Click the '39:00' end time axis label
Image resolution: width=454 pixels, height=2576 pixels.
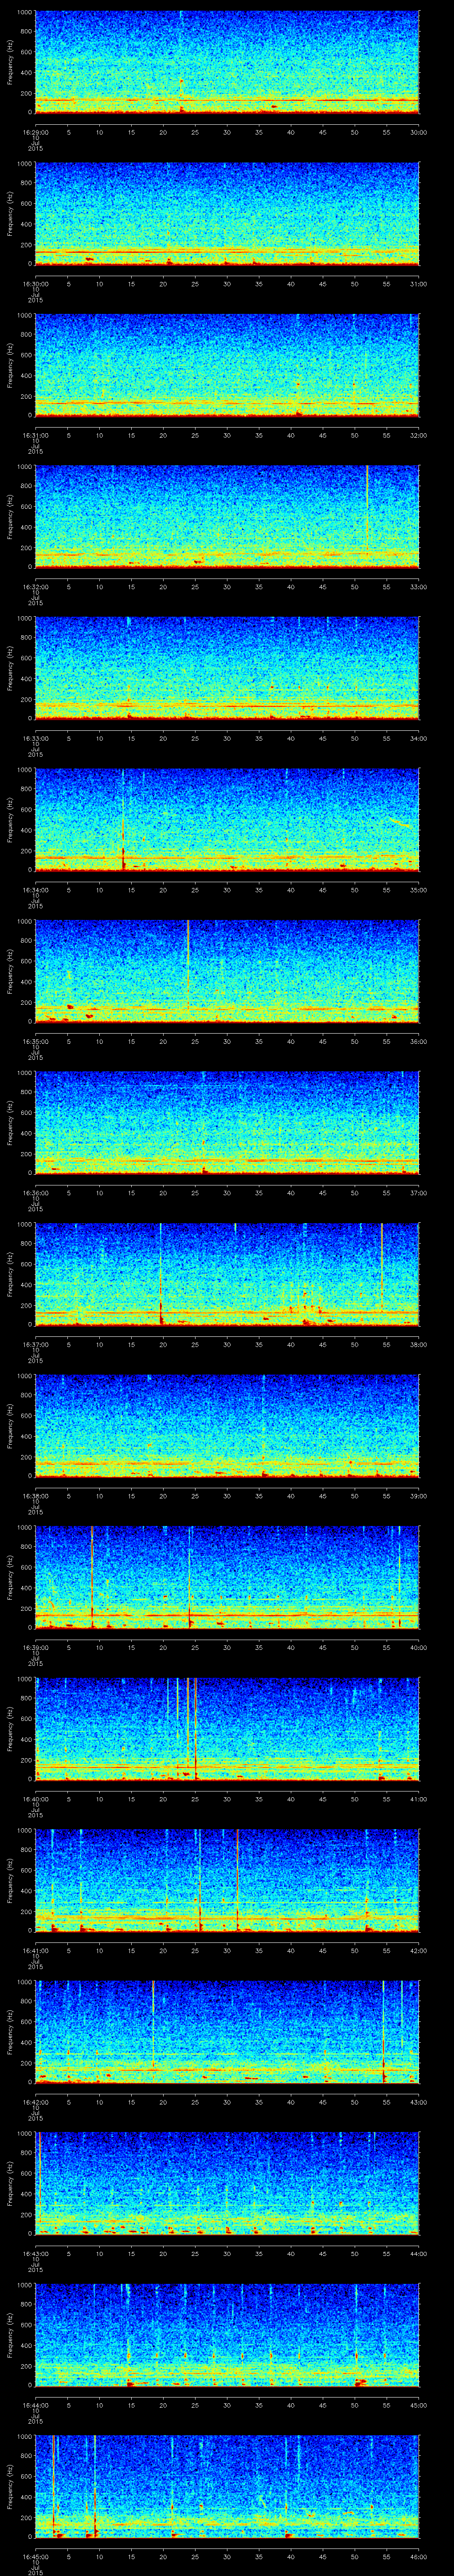click(418, 1496)
